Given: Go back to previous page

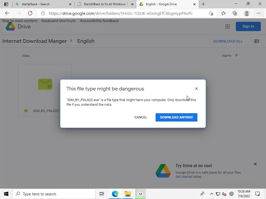Looking at the screenshot, I should (x=7, y=13).
